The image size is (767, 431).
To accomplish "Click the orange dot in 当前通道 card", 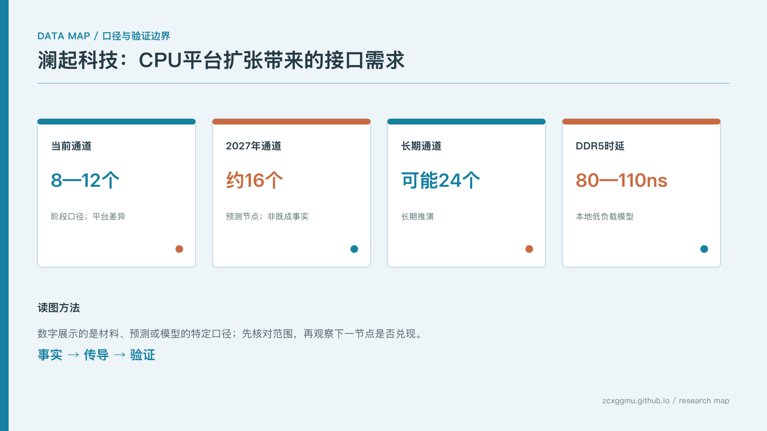I will pyautogui.click(x=179, y=249).
